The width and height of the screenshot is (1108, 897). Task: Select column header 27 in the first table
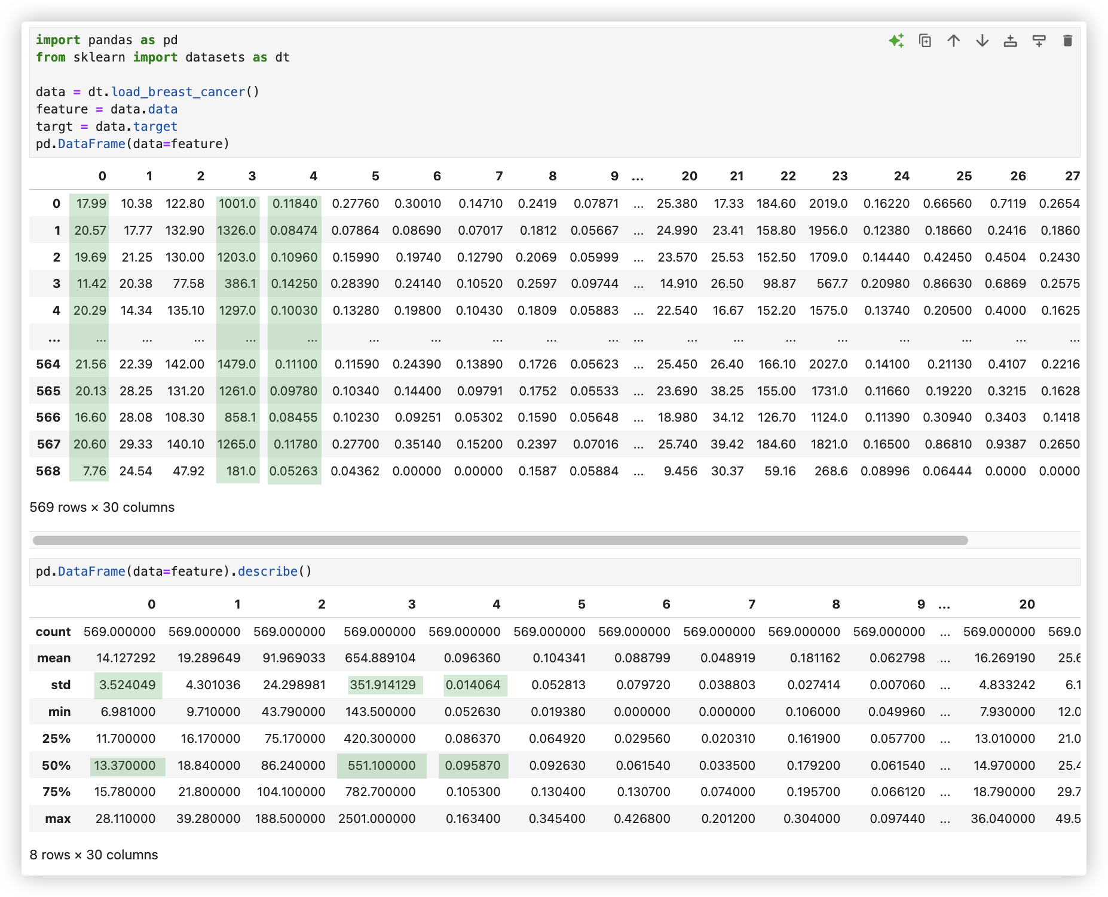[1072, 176]
